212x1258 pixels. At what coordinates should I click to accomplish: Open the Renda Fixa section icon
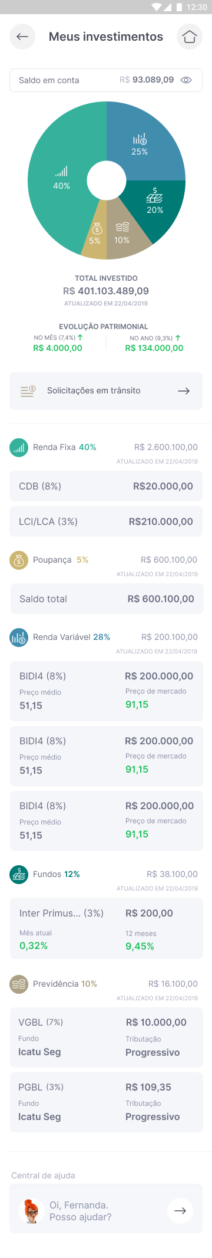pos(19,448)
